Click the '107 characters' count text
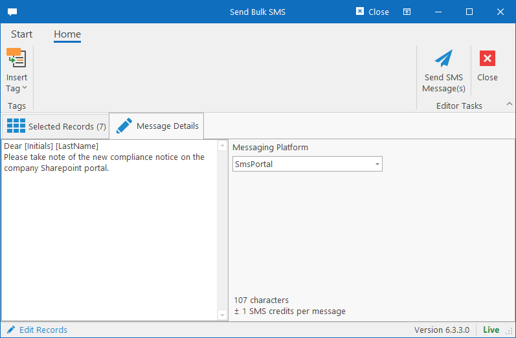 (262, 300)
